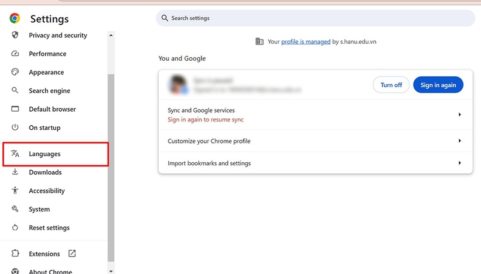Click the Default browser window icon

15,109
